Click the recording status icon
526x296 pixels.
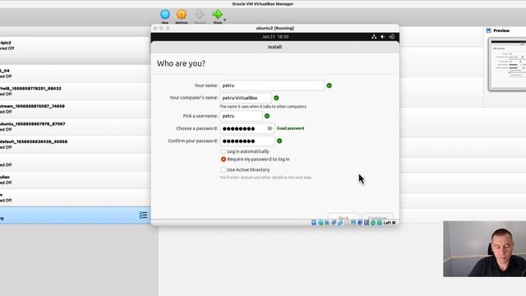tap(360, 223)
